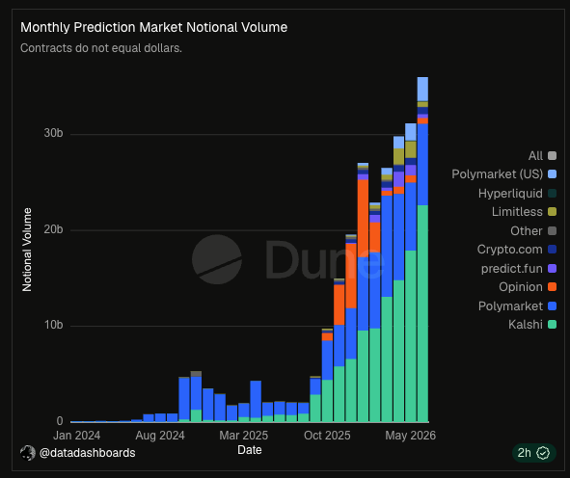570x478 pixels.
Task: Open the @datadashboards author link
Action: (87, 453)
